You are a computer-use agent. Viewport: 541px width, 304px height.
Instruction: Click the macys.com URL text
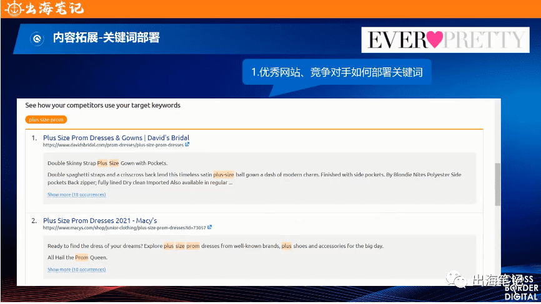click(124, 227)
